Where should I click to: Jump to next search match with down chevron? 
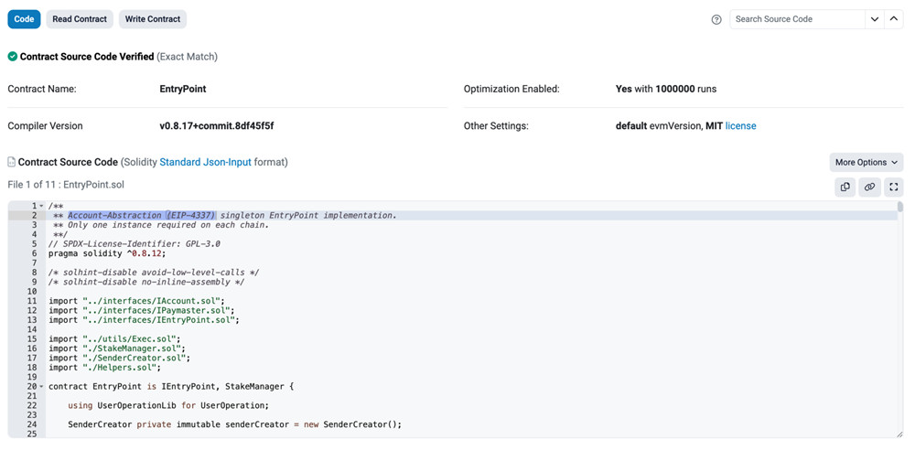tap(875, 19)
